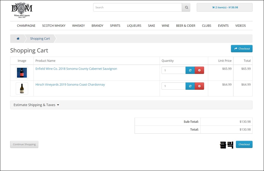Click the Continue Shopping button
This screenshot has width=264, height=171.
(x=24, y=144)
